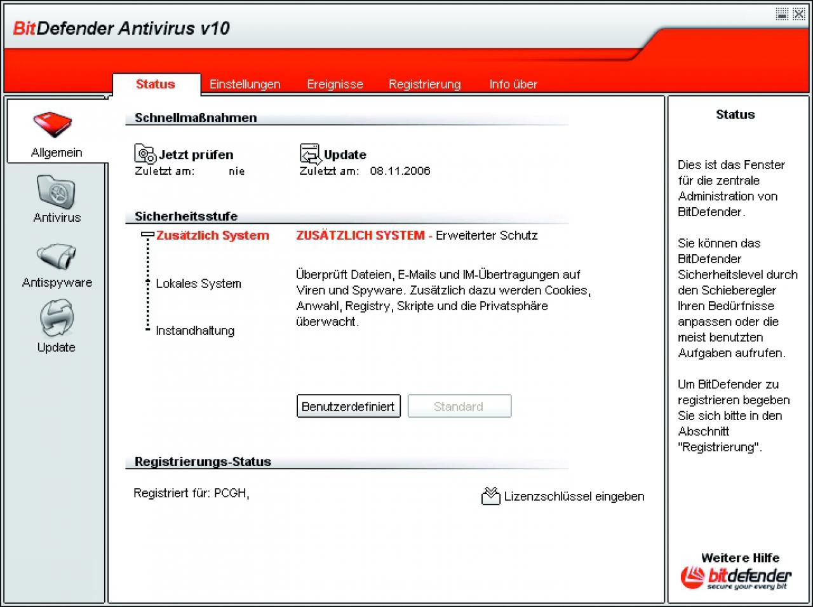Screen dimensions: 813x607
Task: Click the Registrierungs-Status section header
Action: tap(203, 462)
